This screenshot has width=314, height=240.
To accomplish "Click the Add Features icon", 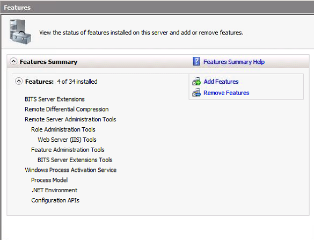I will tap(196, 81).
